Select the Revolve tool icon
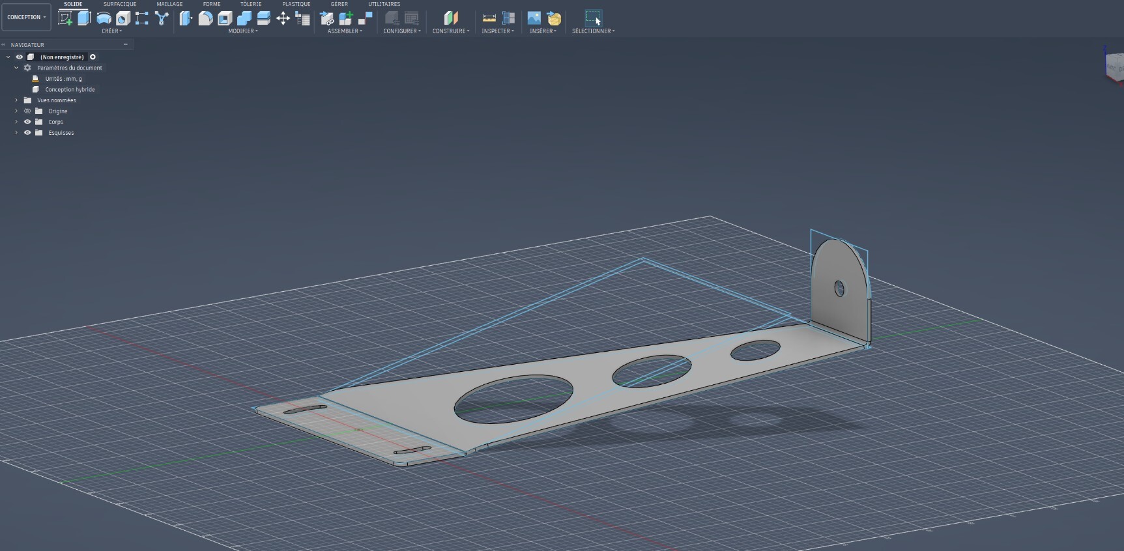Viewport: 1124px width, 551px height. point(104,18)
